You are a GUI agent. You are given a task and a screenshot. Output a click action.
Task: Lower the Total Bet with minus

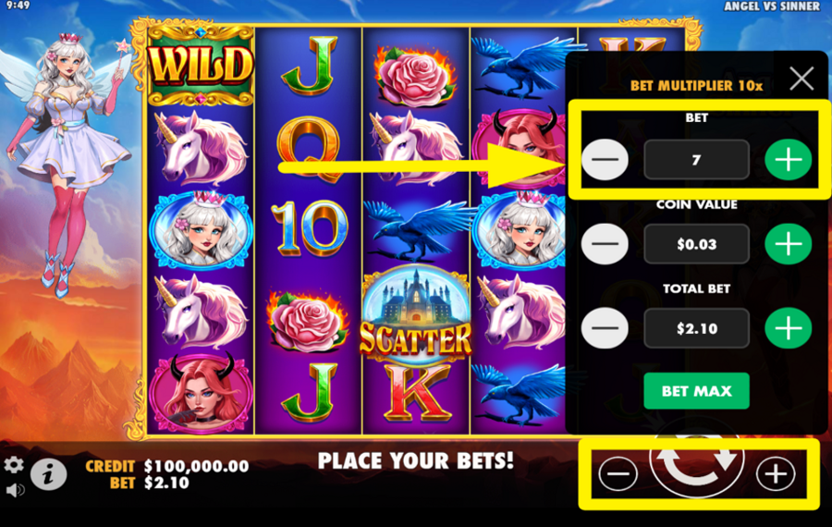coord(605,328)
